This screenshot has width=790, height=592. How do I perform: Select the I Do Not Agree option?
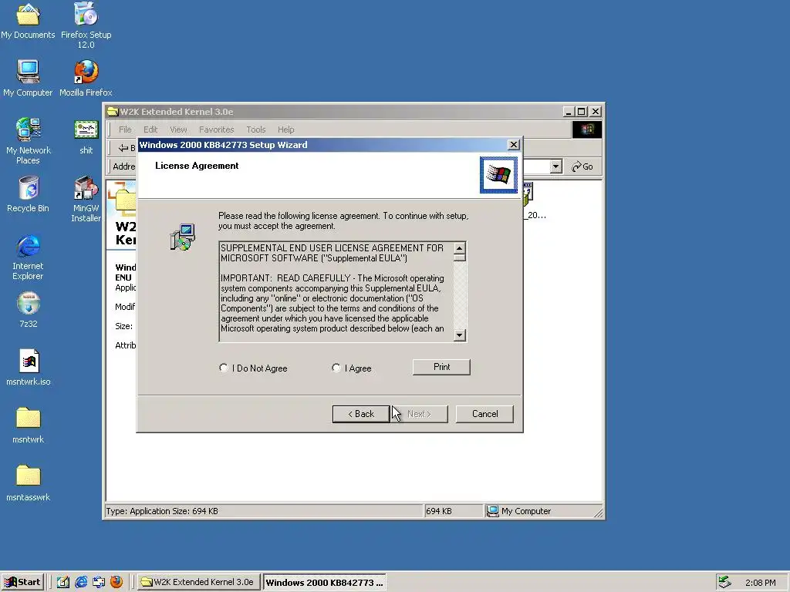point(253,368)
